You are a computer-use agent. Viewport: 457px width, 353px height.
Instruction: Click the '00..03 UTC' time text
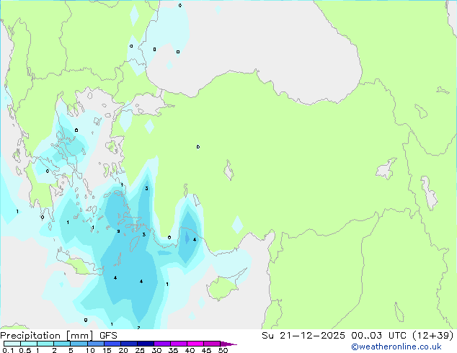click(378, 336)
